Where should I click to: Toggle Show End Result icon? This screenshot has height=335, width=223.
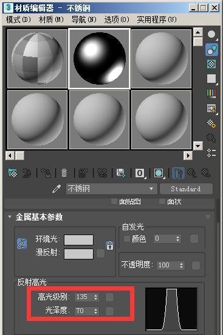(178, 173)
